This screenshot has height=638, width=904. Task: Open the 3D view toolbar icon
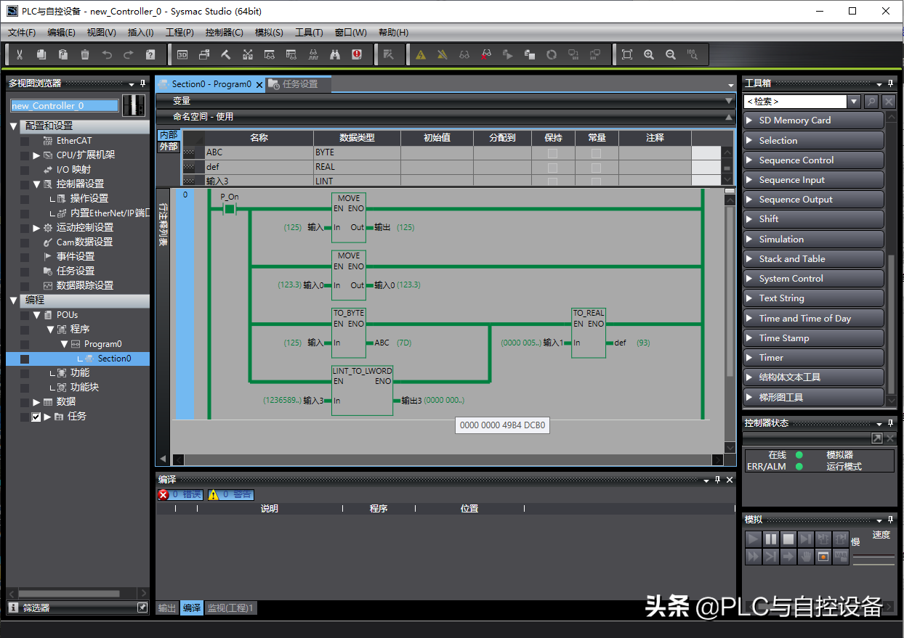click(x=182, y=54)
